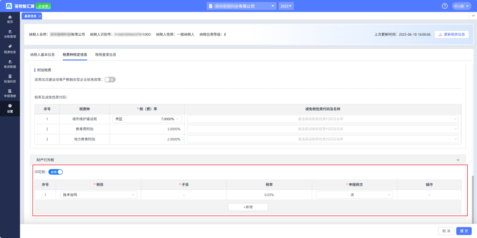
Task: Open company selector dropdown in header
Action: pyautogui.click(x=241, y=6)
